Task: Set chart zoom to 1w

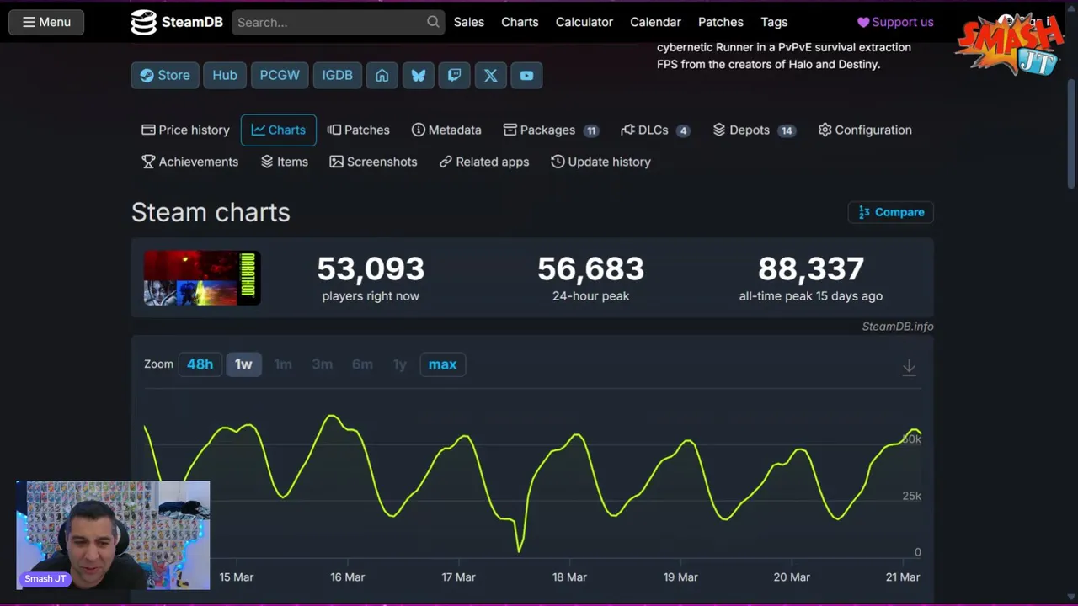Action: pos(243,364)
